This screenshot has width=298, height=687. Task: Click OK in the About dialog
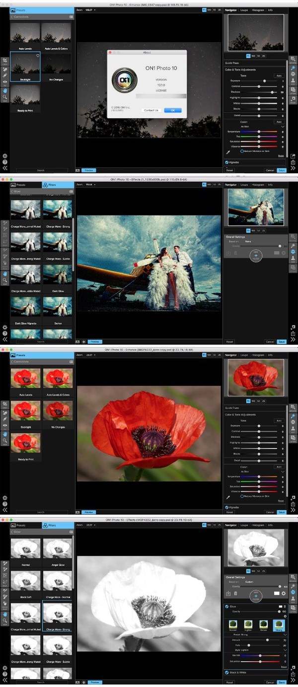tap(172, 110)
